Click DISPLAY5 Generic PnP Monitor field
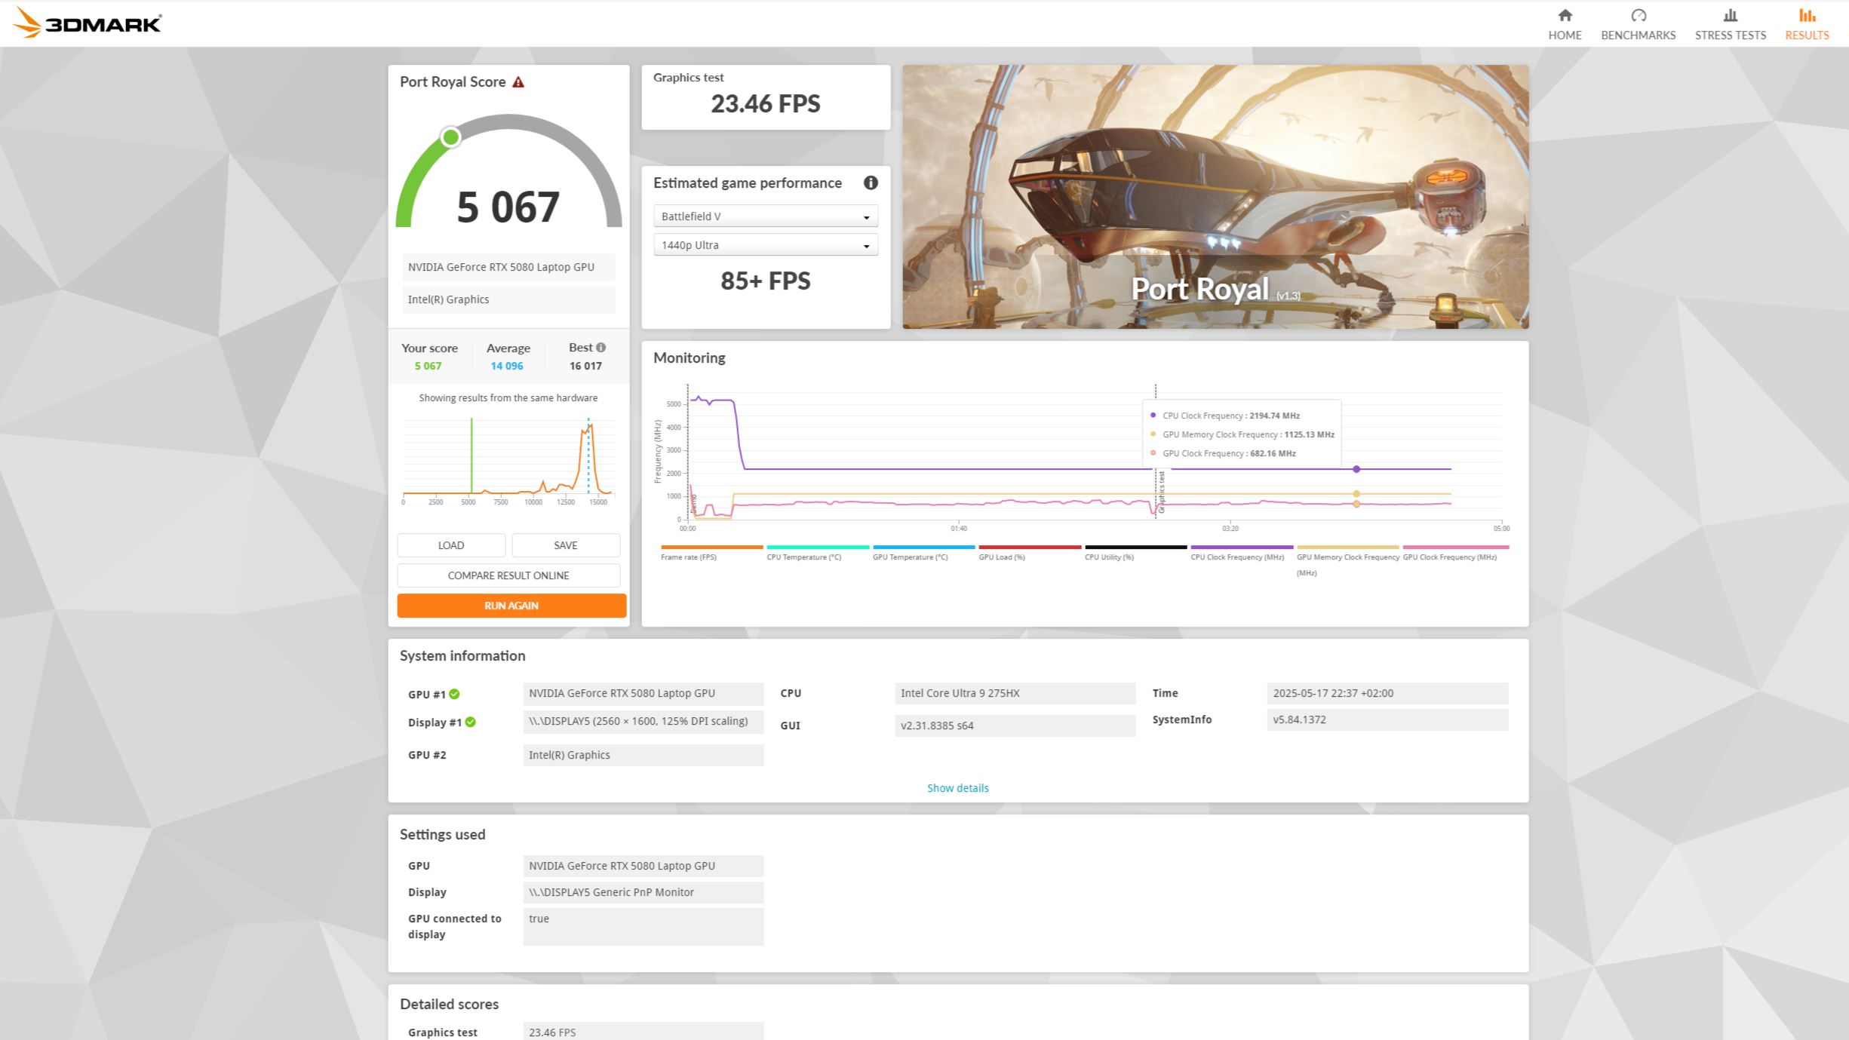 [x=643, y=892]
